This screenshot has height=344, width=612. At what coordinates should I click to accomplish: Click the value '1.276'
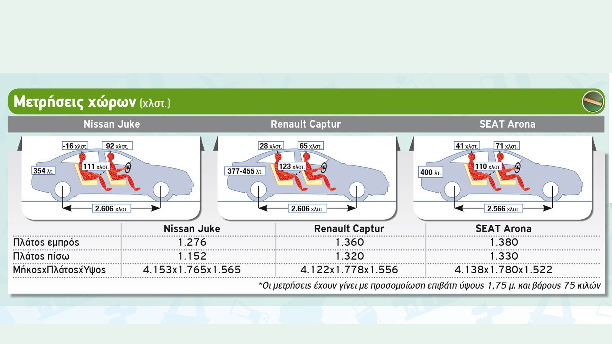click(192, 242)
